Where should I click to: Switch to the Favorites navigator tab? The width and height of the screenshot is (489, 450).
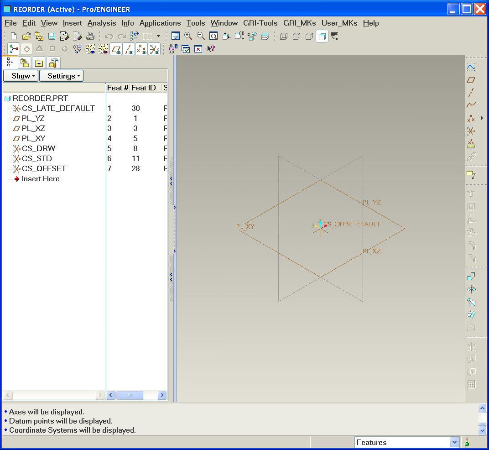coord(39,63)
